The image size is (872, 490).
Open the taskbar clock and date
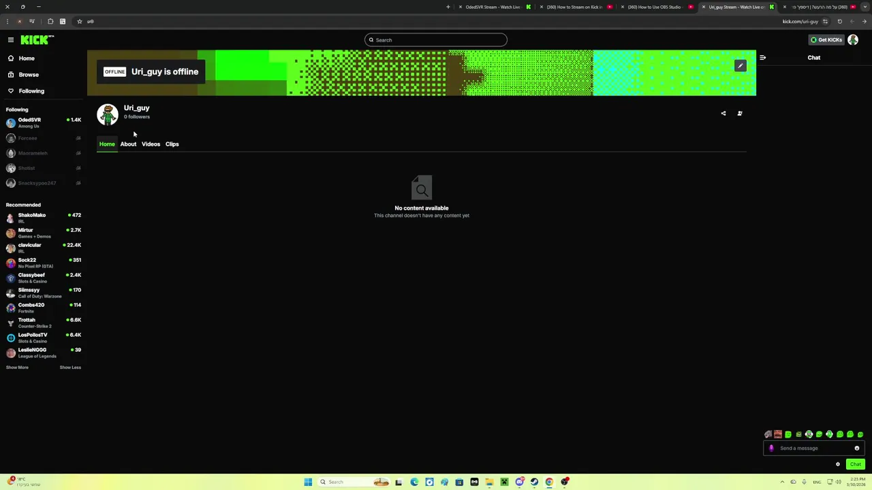tap(856, 482)
